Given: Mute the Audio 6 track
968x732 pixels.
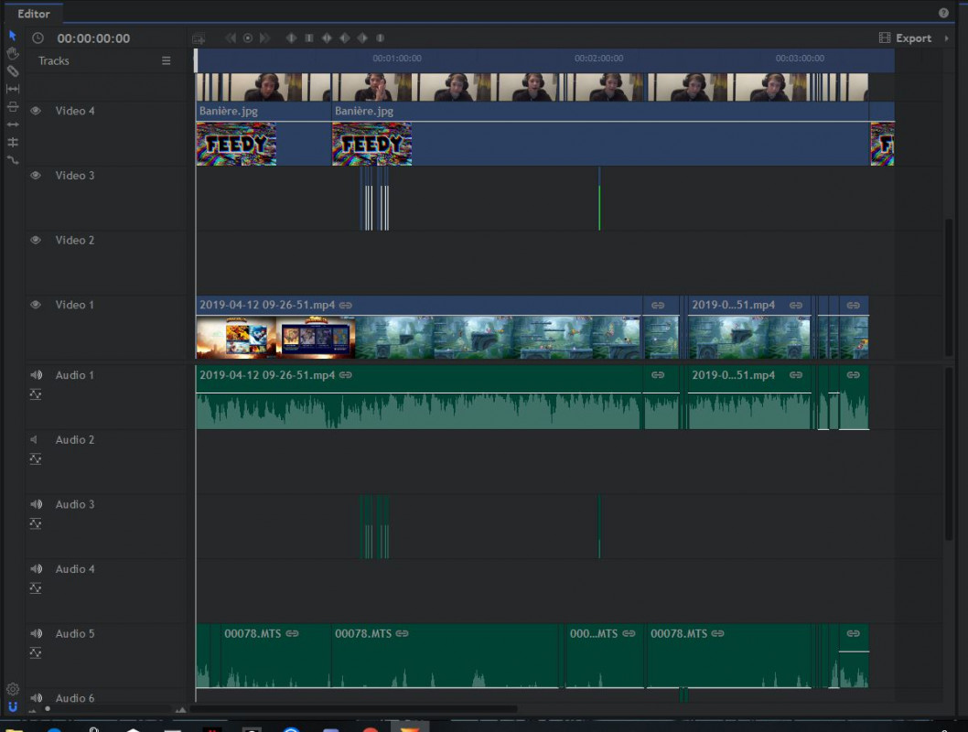Looking at the screenshot, I should [x=37, y=698].
